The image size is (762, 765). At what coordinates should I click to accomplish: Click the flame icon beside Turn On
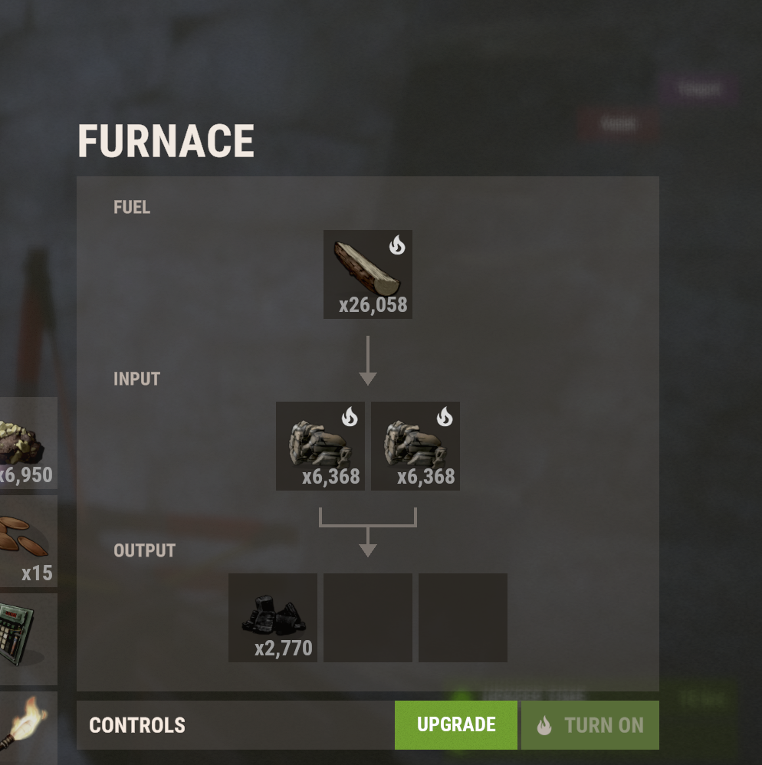(x=544, y=725)
